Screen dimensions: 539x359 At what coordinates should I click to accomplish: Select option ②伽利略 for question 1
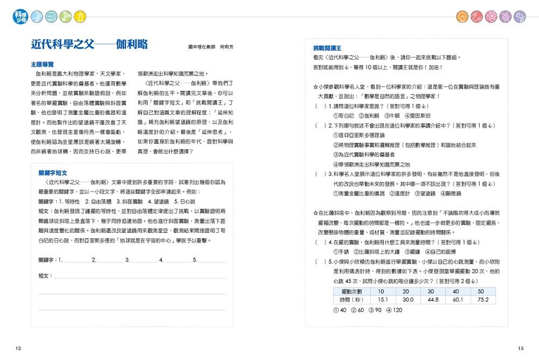coord(369,116)
